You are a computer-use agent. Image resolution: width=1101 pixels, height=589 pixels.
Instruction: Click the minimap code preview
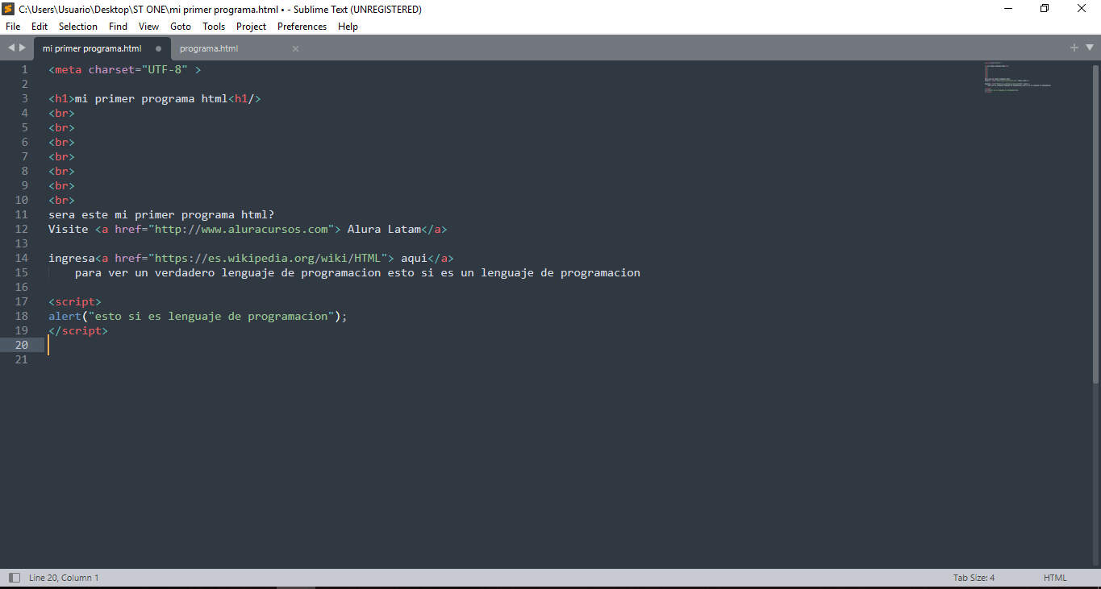point(1016,77)
